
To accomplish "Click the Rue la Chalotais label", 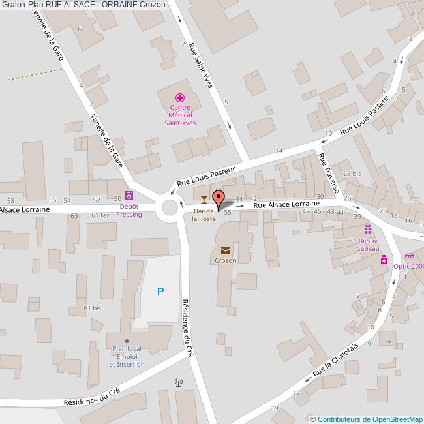I will click(335, 360).
